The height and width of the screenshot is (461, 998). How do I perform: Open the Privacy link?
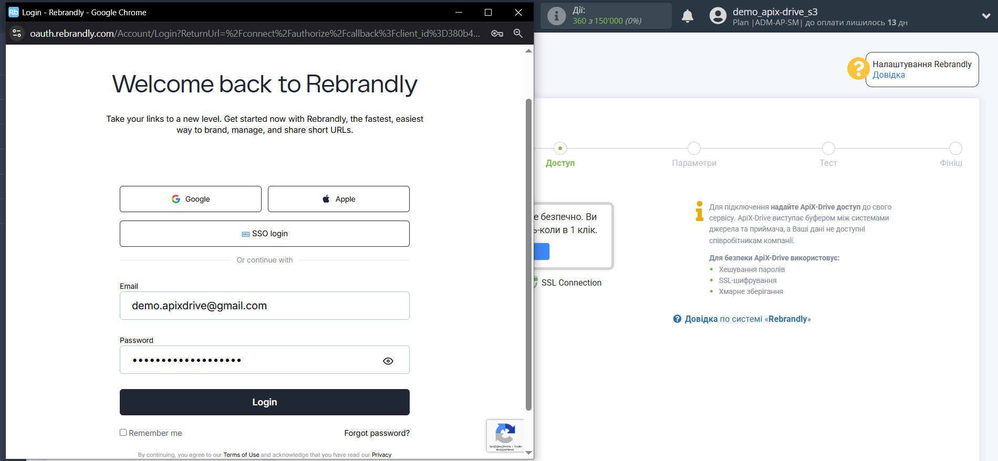(382, 455)
